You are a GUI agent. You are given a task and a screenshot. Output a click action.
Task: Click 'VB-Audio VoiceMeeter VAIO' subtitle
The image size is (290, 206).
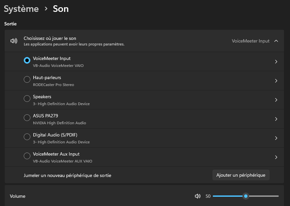(x=58, y=66)
